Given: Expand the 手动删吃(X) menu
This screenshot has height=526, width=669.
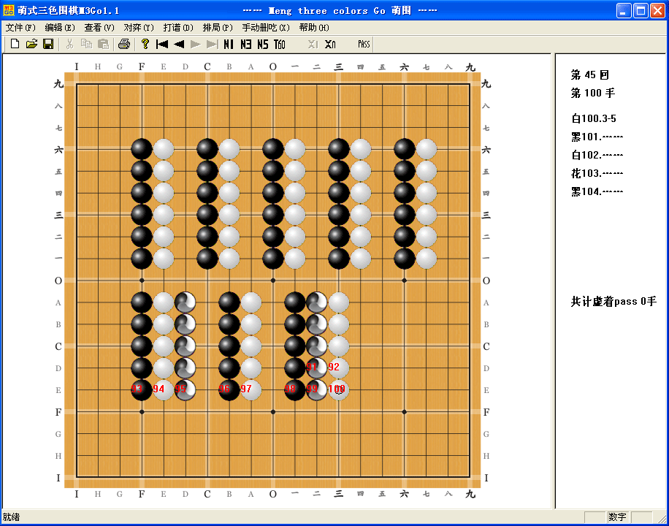Looking at the screenshot, I should pos(266,28).
